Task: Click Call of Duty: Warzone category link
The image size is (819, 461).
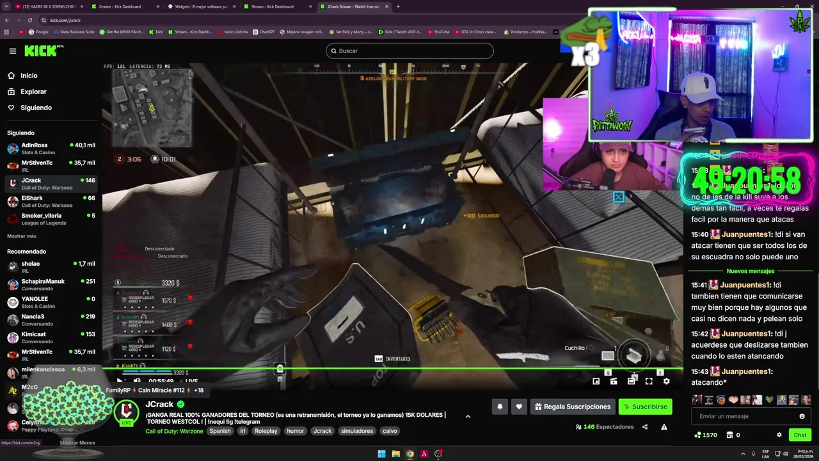Action: tap(174, 431)
